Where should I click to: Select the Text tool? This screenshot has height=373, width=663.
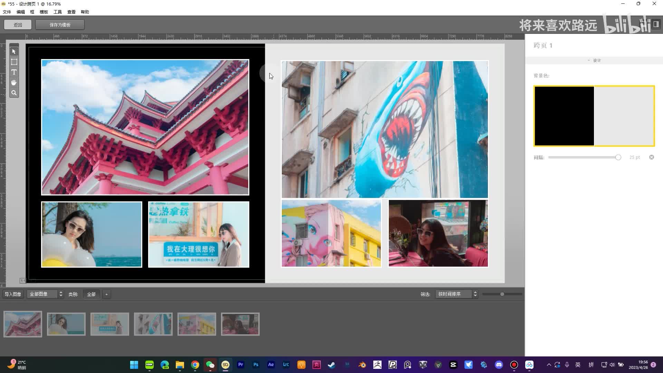pos(14,72)
